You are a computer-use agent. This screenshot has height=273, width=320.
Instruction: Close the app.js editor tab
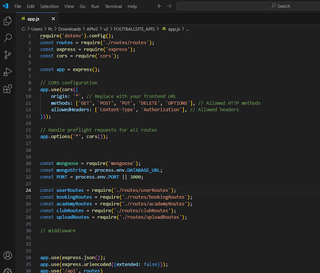53,19
